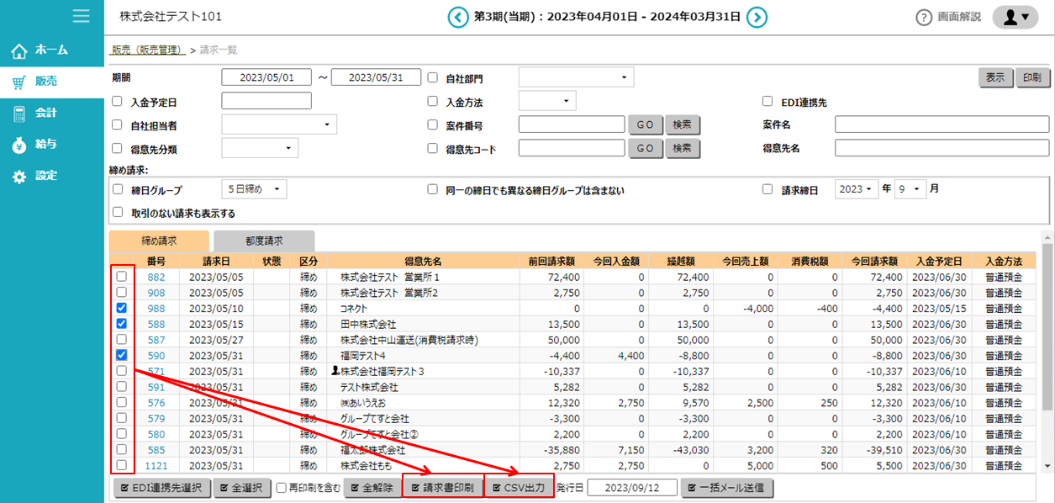Click the invoice list vertical scrollbar
The height and width of the screenshot is (503, 1055).
click(x=1047, y=353)
